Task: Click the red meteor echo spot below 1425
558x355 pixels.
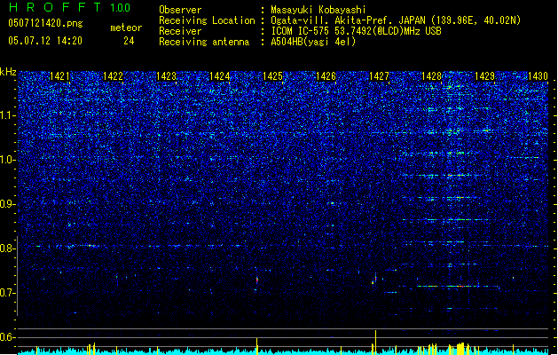Action: pos(257,280)
